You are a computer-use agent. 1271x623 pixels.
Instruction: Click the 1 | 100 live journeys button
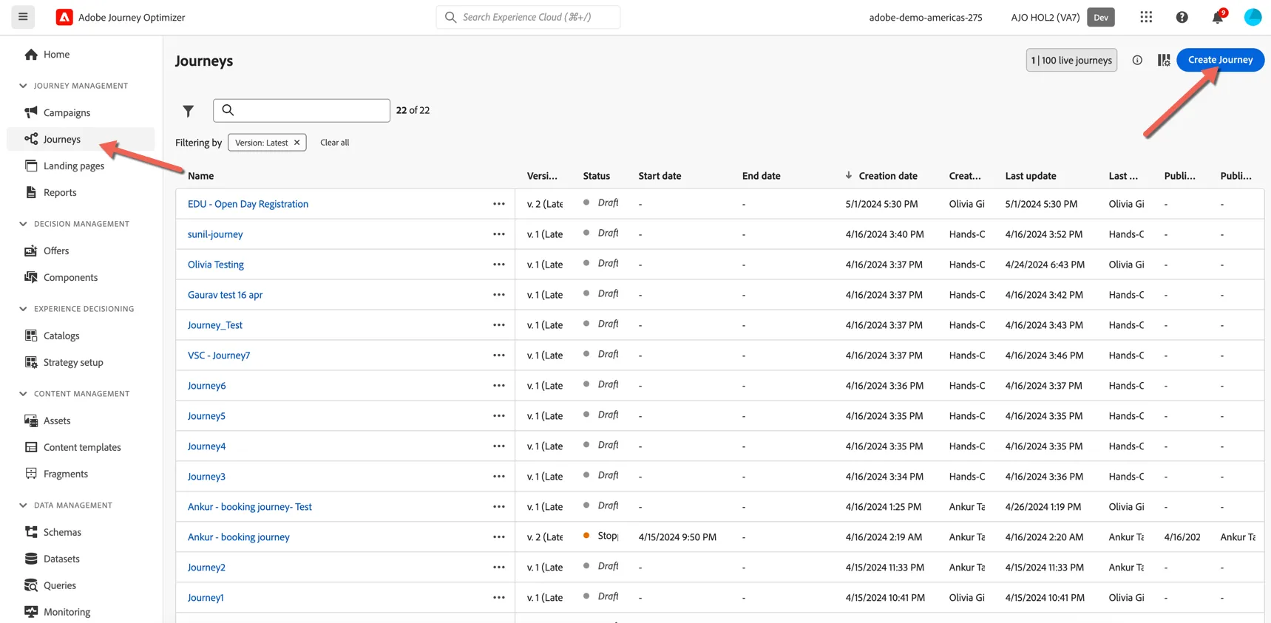point(1071,60)
